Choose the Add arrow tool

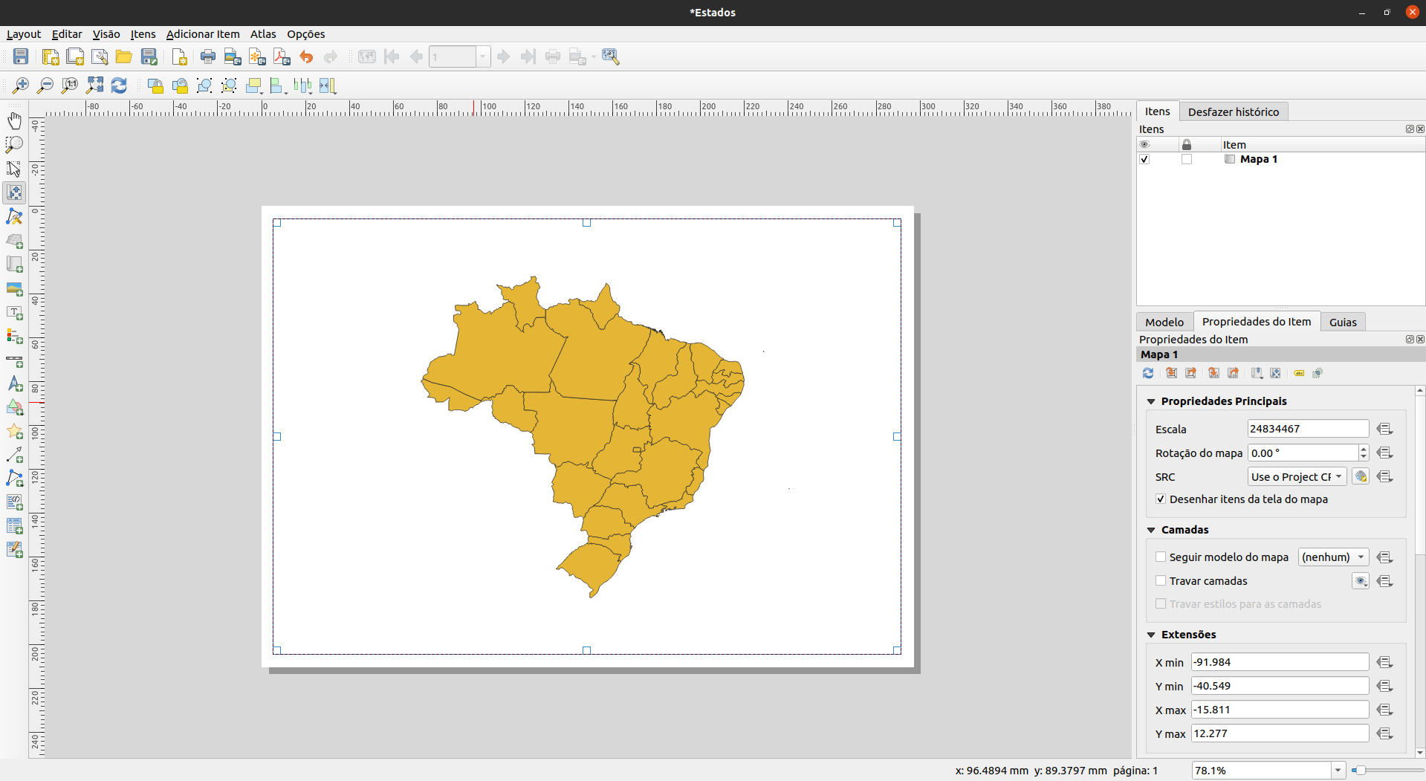coord(14,455)
